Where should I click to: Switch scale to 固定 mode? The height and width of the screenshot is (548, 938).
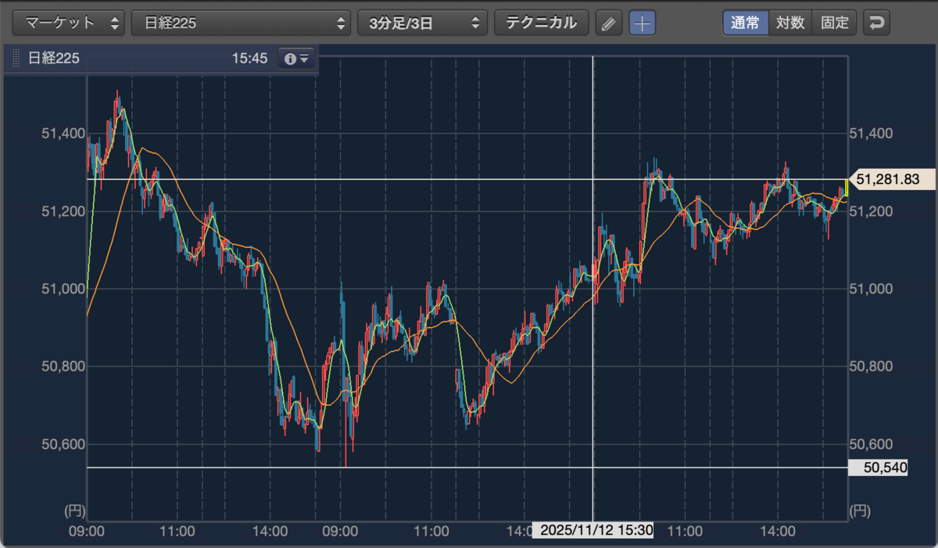(835, 23)
